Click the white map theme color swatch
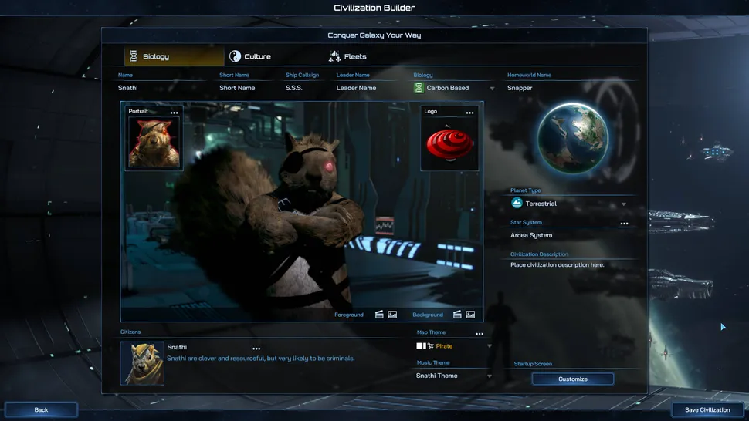 pyautogui.click(x=421, y=346)
